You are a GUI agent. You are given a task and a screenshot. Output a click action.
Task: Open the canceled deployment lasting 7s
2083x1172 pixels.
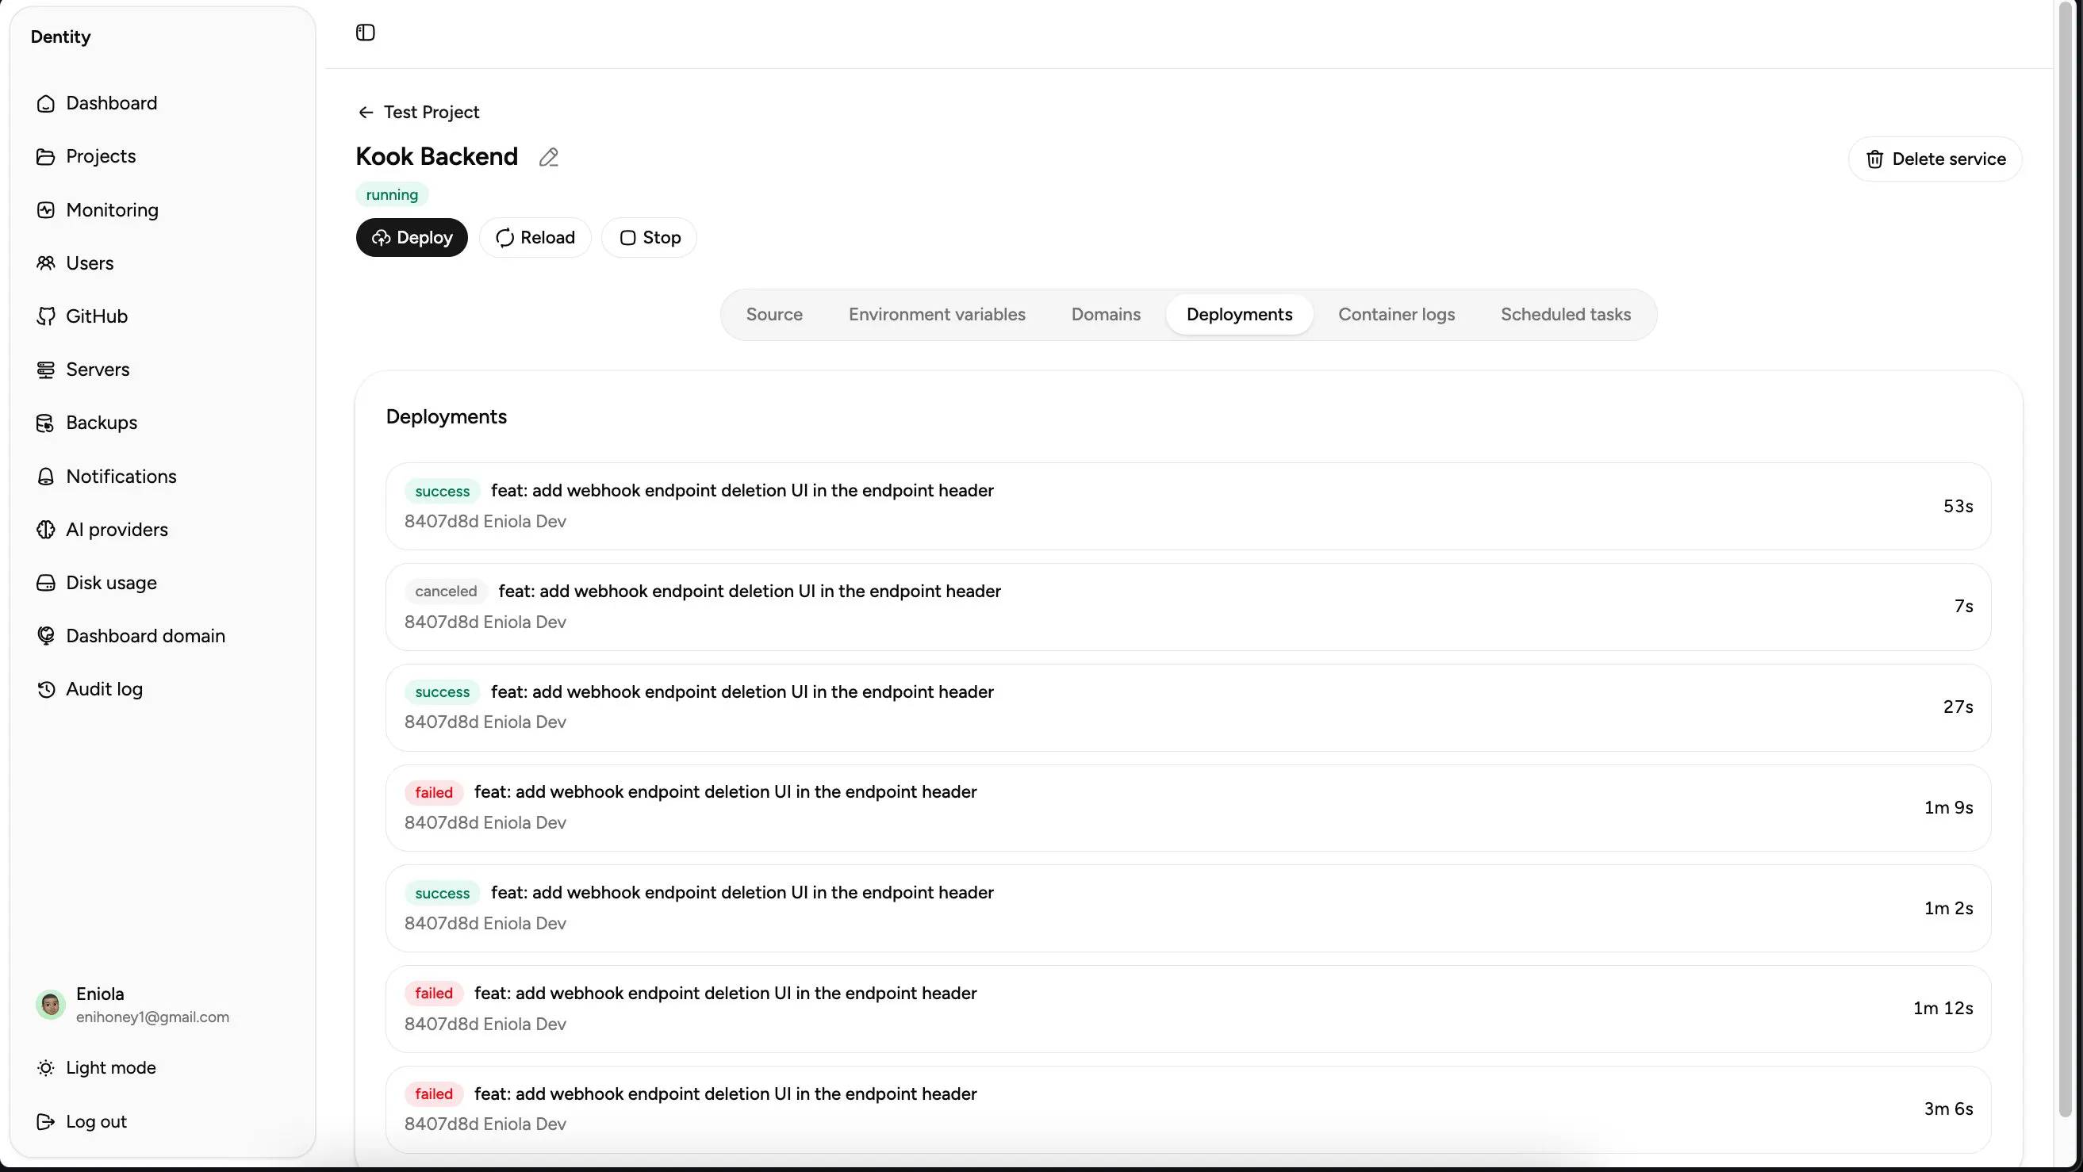point(1188,606)
